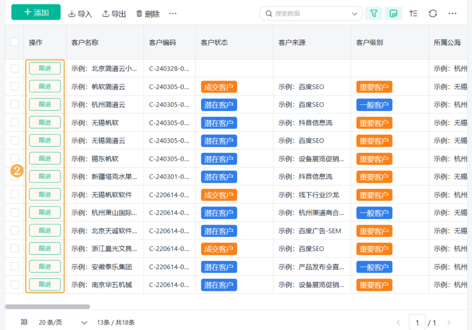Toggle the select-all checkbox in header
Viewport: 472px width, 330px height.
coord(15,42)
